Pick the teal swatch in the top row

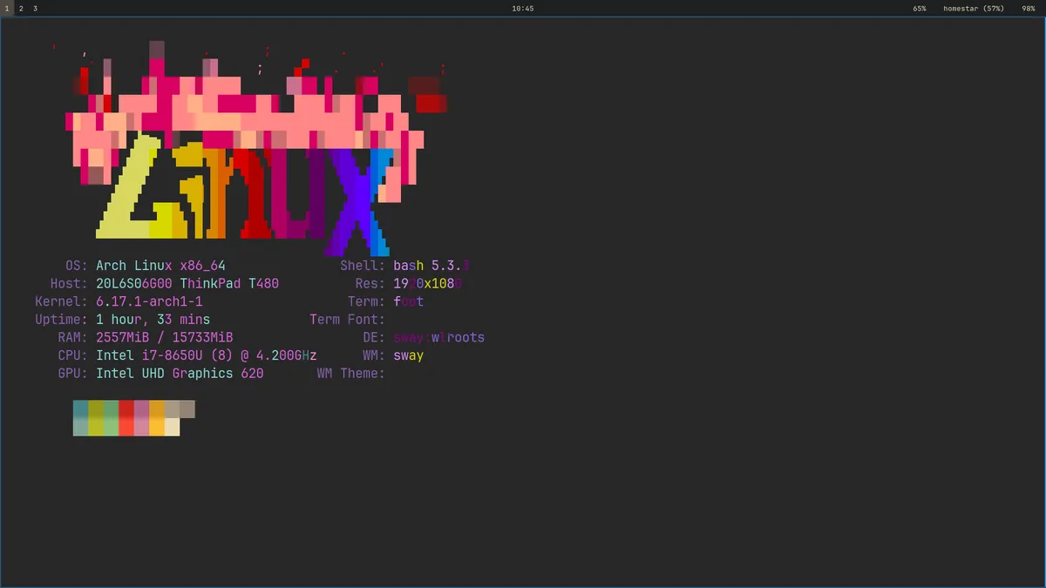click(81, 409)
